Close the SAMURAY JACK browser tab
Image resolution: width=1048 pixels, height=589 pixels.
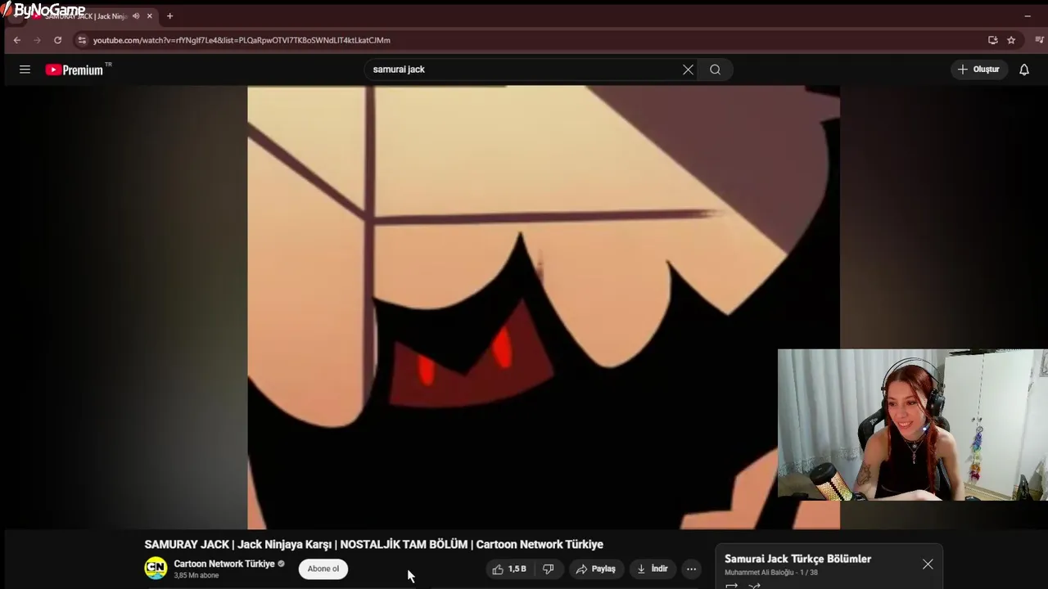click(x=149, y=16)
